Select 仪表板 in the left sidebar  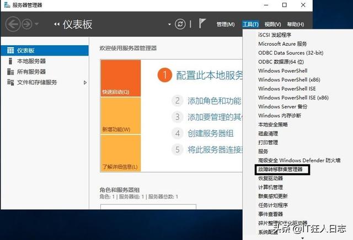(45, 50)
